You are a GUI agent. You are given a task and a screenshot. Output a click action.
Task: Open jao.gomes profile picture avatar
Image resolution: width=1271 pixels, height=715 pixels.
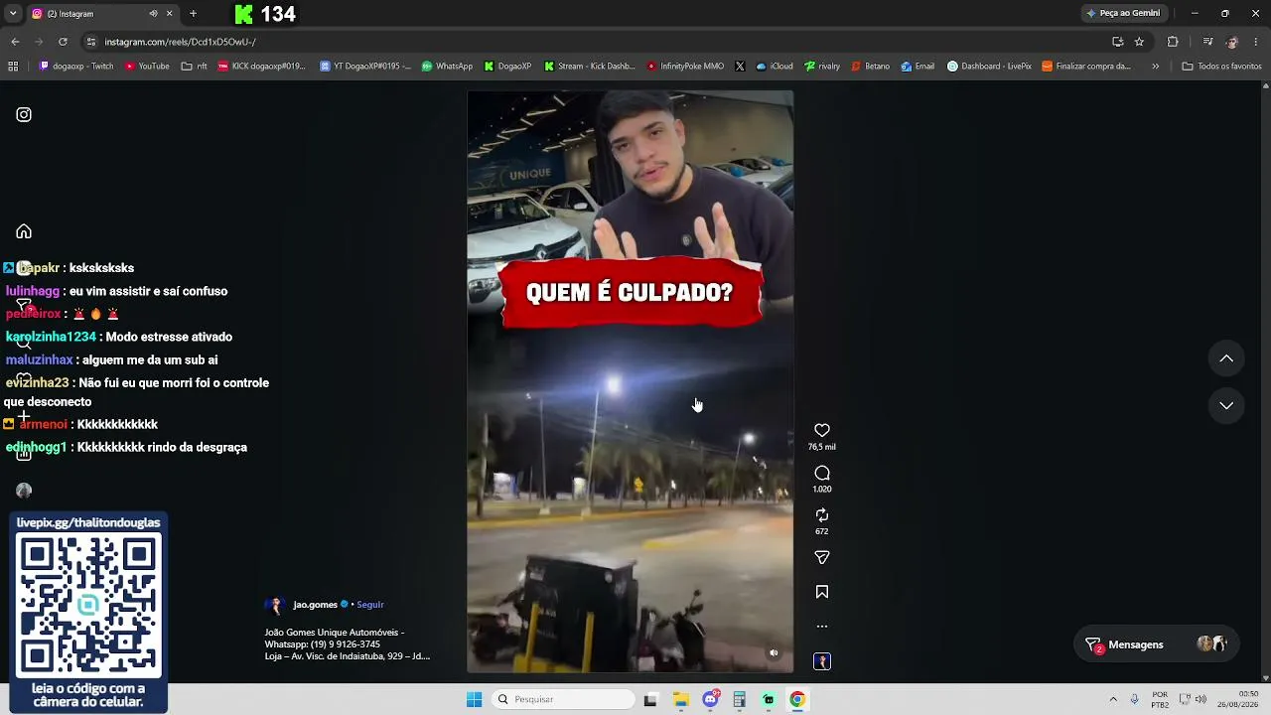coord(275,605)
